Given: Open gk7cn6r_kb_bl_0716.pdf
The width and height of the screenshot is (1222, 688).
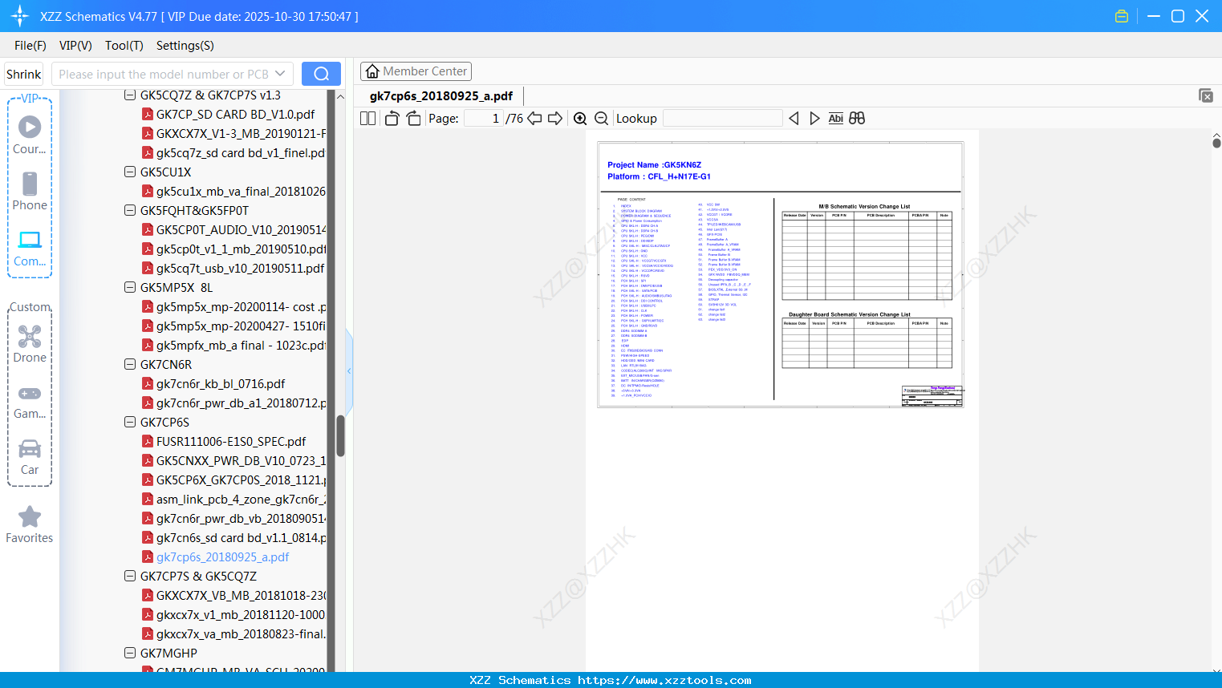Looking at the screenshot, I should click(x=221, y=383).
